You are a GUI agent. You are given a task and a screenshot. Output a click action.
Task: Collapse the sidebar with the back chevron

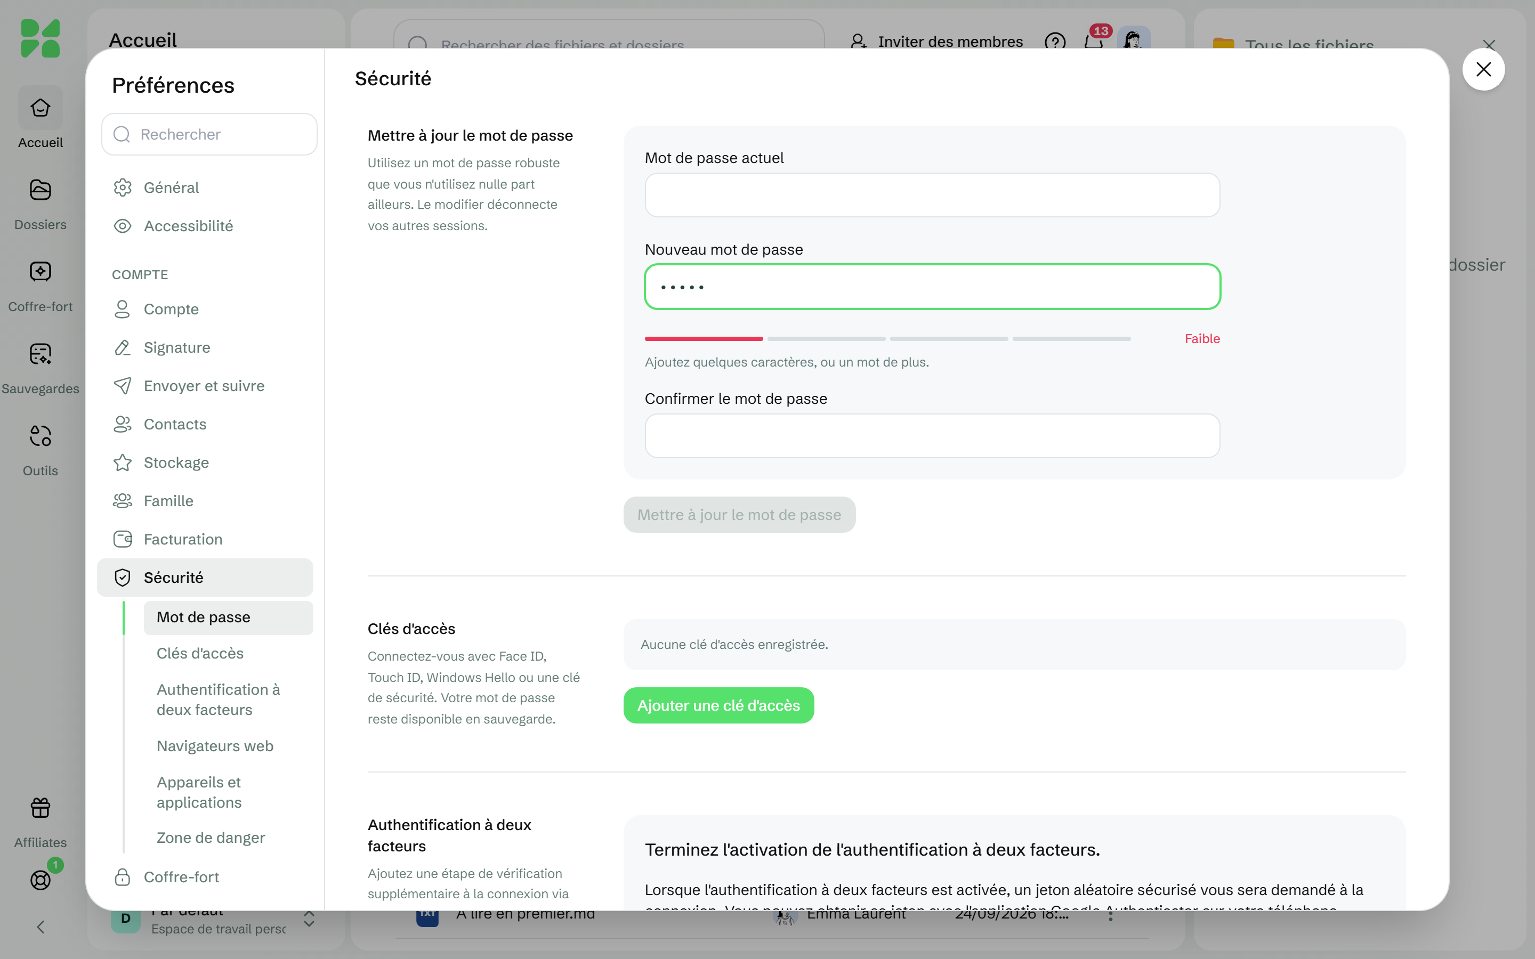tap(40, 927)
